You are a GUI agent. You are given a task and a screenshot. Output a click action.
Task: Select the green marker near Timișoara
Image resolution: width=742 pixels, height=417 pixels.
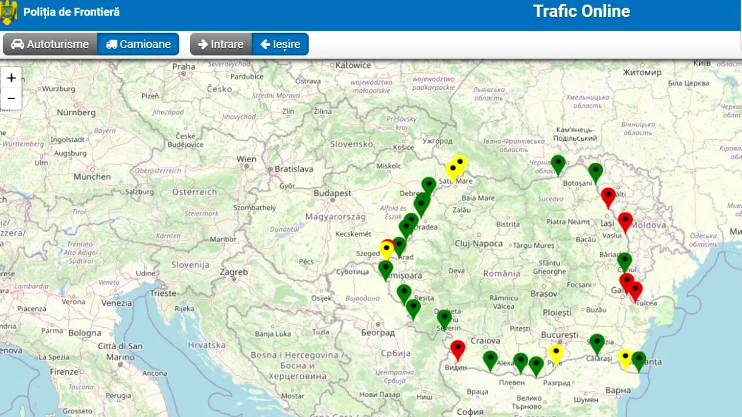coord(384,268)
